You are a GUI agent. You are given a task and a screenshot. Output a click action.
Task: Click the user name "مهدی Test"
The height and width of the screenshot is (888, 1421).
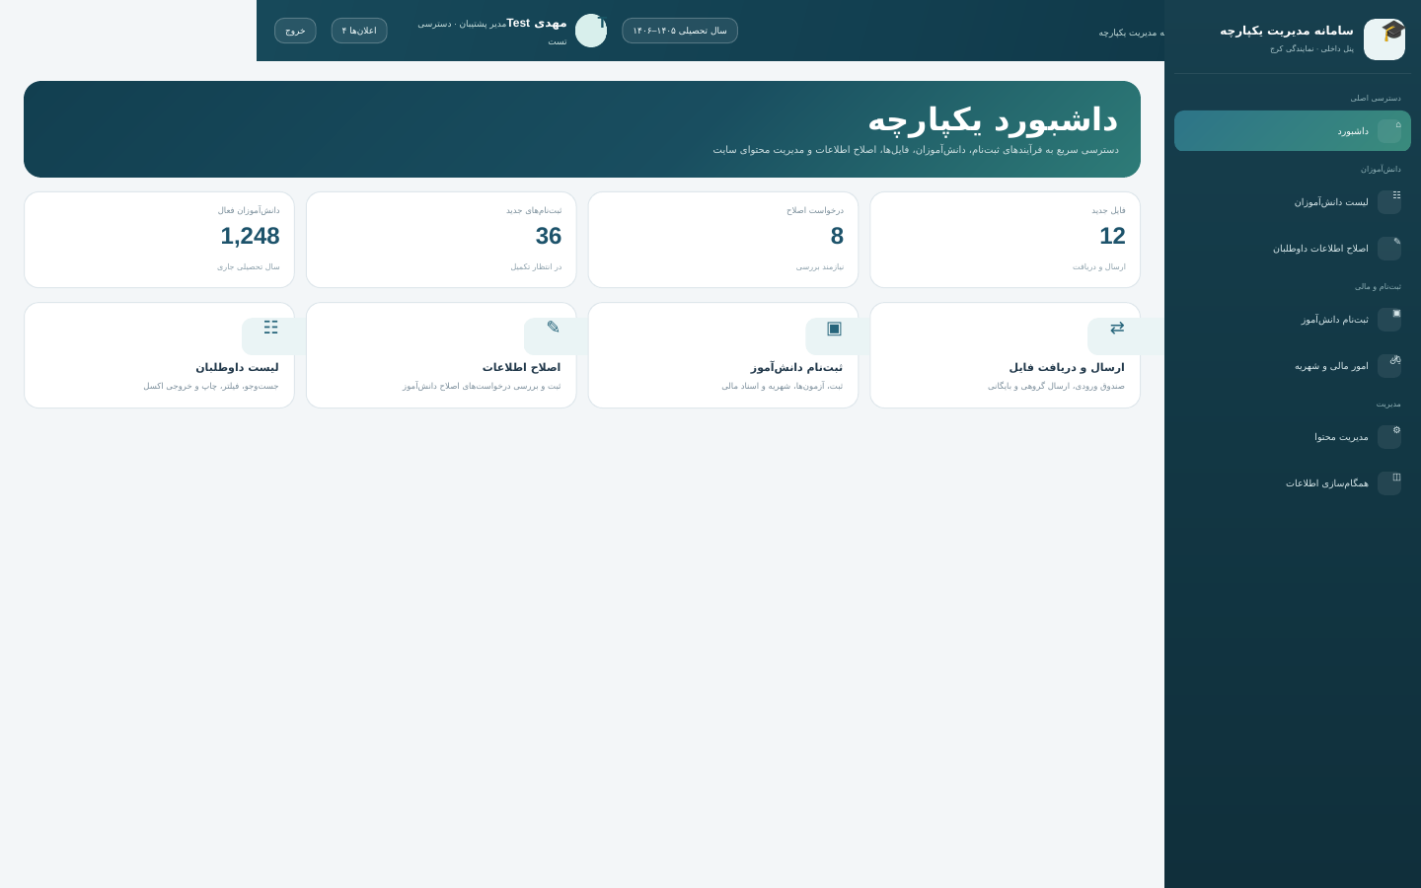pos(537,23)
